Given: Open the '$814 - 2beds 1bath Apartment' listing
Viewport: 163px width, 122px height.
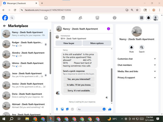Looking at the screenshot, I should (73, 38).
